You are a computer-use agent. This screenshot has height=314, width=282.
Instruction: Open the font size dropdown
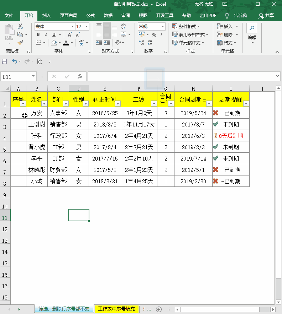coord(87,26)
